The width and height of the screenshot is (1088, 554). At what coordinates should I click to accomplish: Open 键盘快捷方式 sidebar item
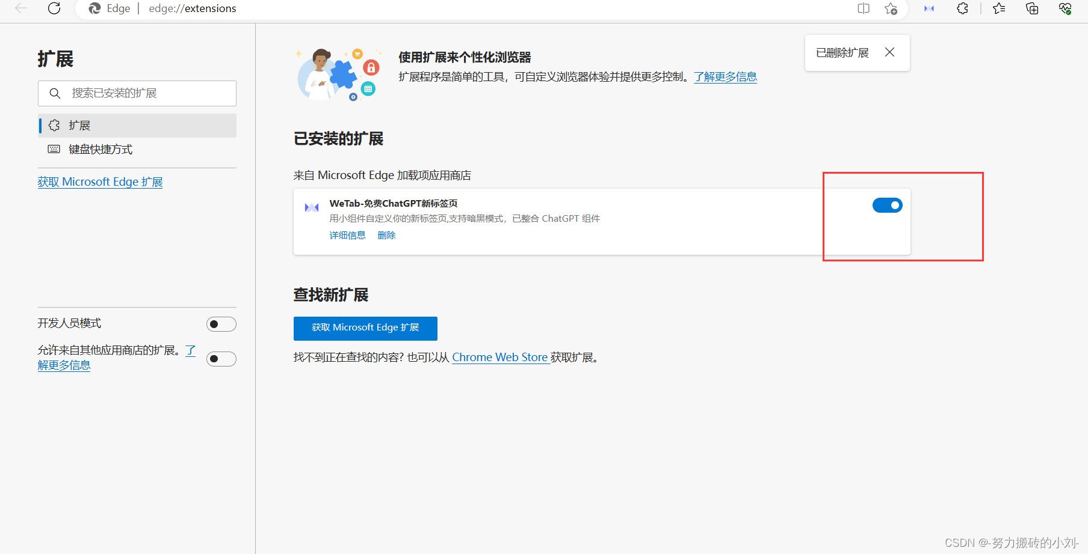[x=137, y=149]
